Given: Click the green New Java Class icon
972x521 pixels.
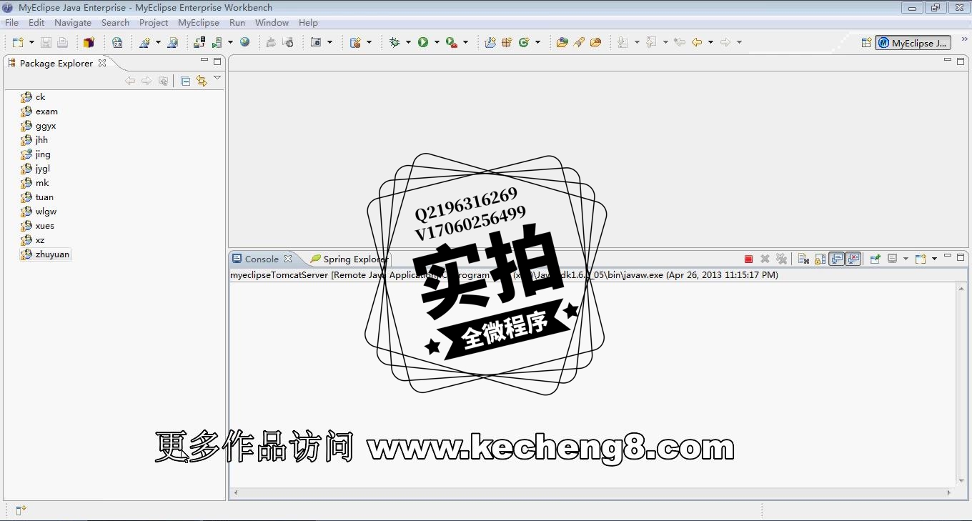Looking at the screenshot, I should (x=524, y=42).
